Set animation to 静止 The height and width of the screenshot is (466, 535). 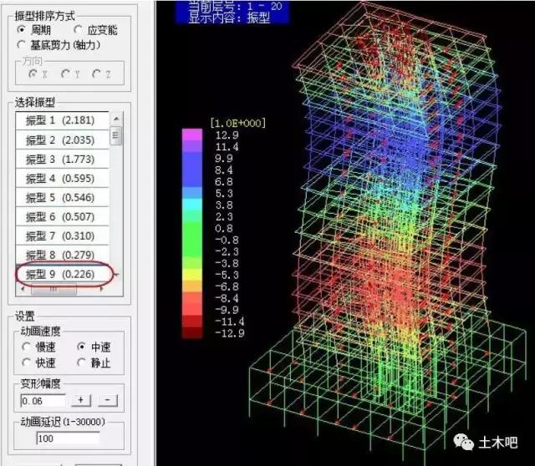tap(81, 362)
